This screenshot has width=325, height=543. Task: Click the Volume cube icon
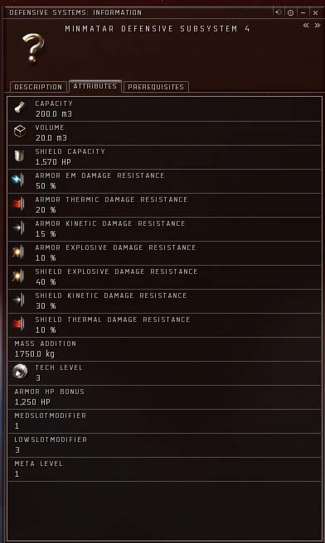[x=20, y=132]
